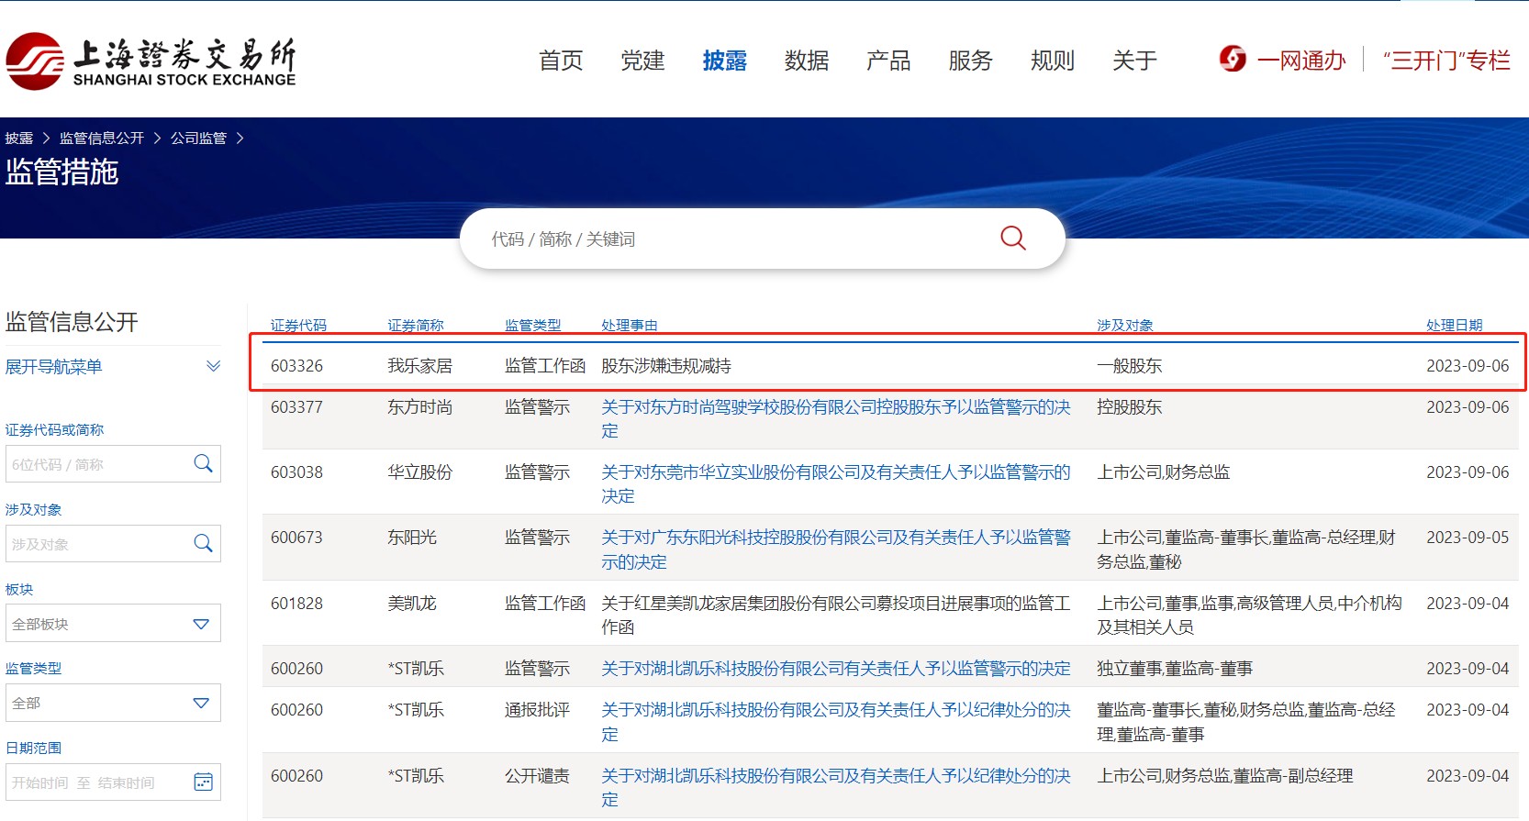Click the 一般股东 cell
Image resolution: width=1529 pixels, height=821 pixels.
(1129, 366)
